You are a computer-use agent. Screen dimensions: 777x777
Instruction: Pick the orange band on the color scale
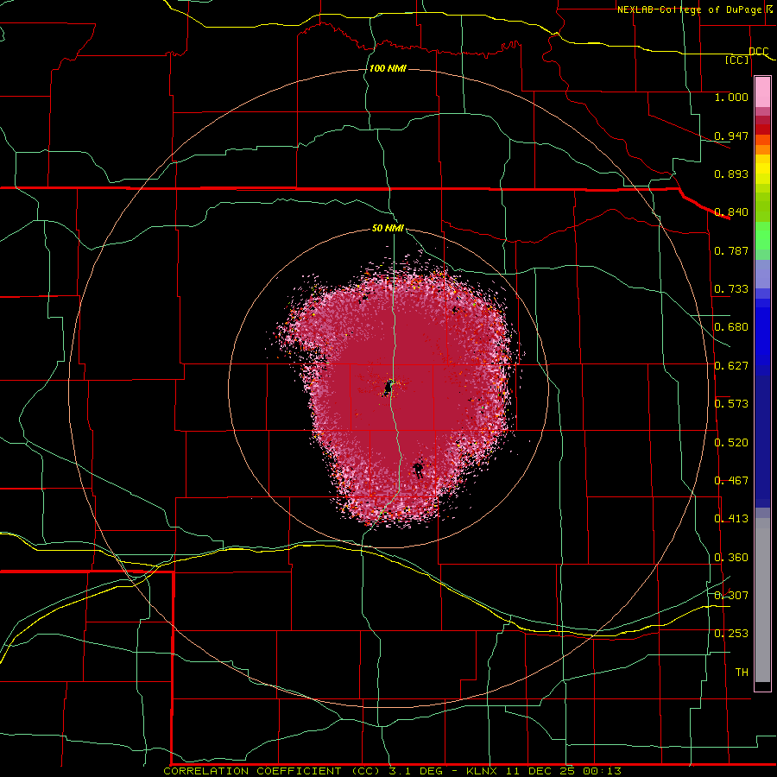[762, 149]
